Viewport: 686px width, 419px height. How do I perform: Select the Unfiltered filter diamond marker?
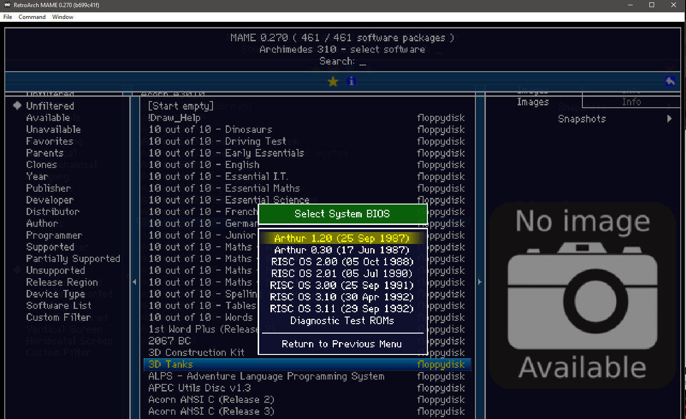(x=17, y=105)
